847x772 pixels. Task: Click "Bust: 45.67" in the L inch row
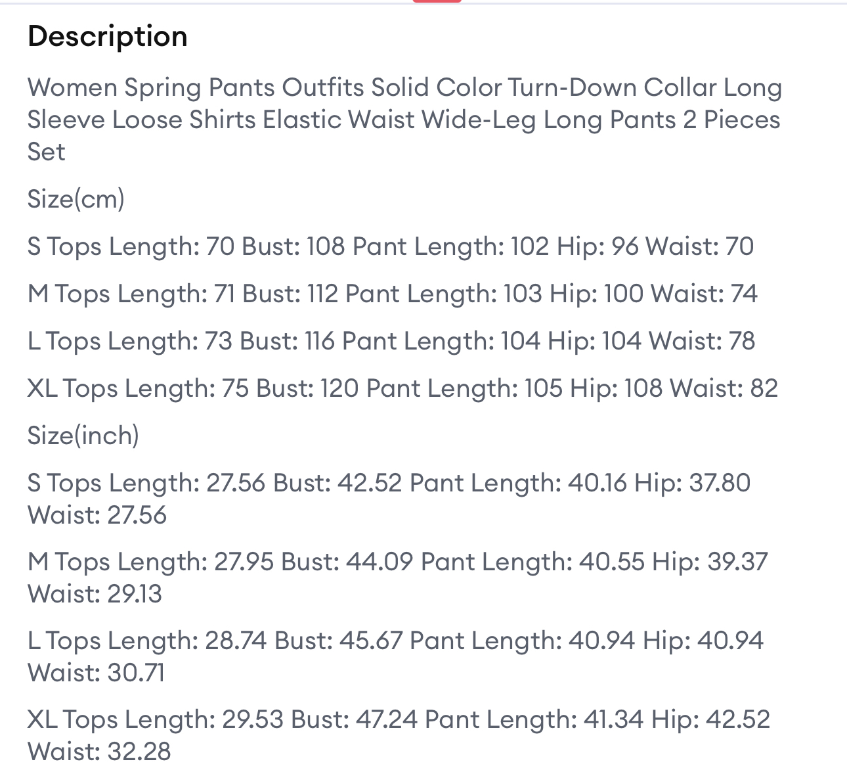click(x=338, y=641)
